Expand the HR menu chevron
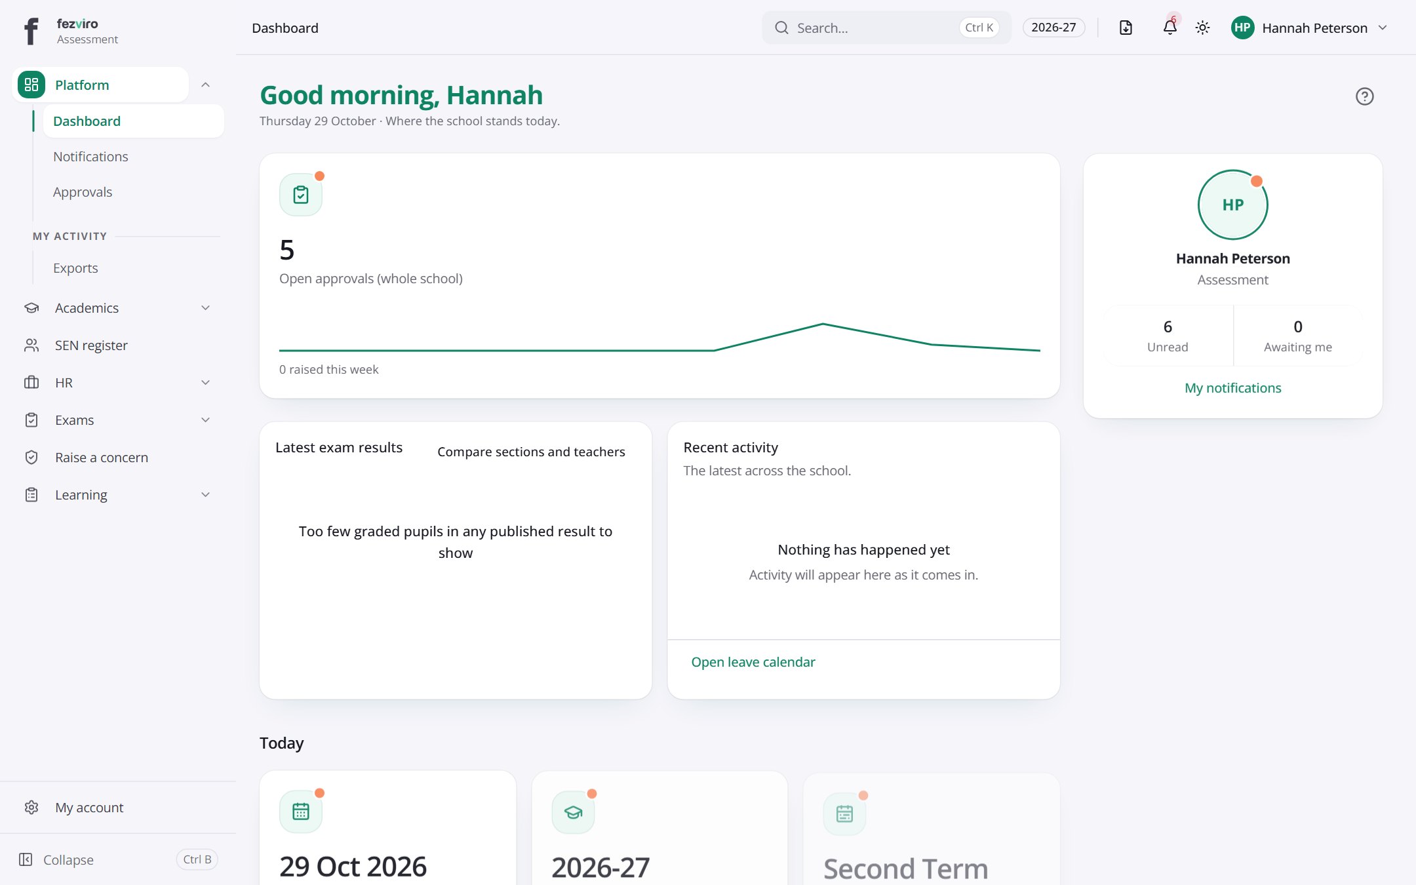The width and height of the screenshot is (1416, 885). (205, 383)
